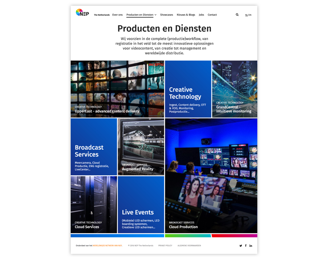Screen dimensions: 328x260
Task: Click the copyright 2016 NEP The Netherlands text
Action: [141, 246]
